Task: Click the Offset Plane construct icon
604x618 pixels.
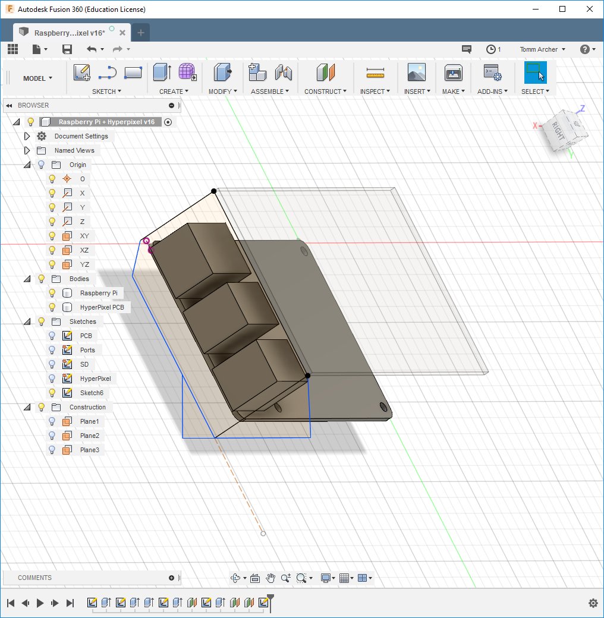Action: pyautogui.click(x=325, y=72)
